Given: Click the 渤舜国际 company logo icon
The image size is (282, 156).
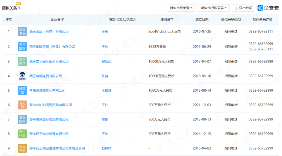Looking at the screenshot, I should (x=22, y=119).
